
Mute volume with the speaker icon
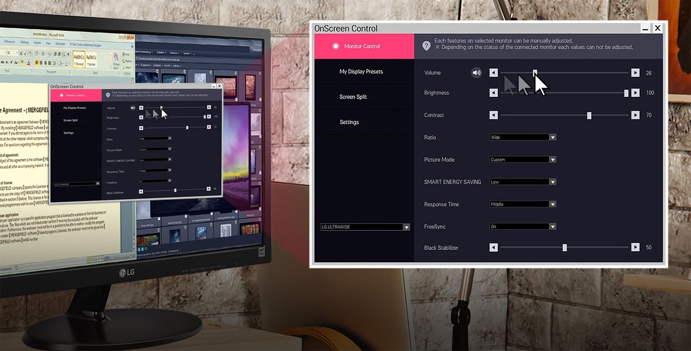476,73
